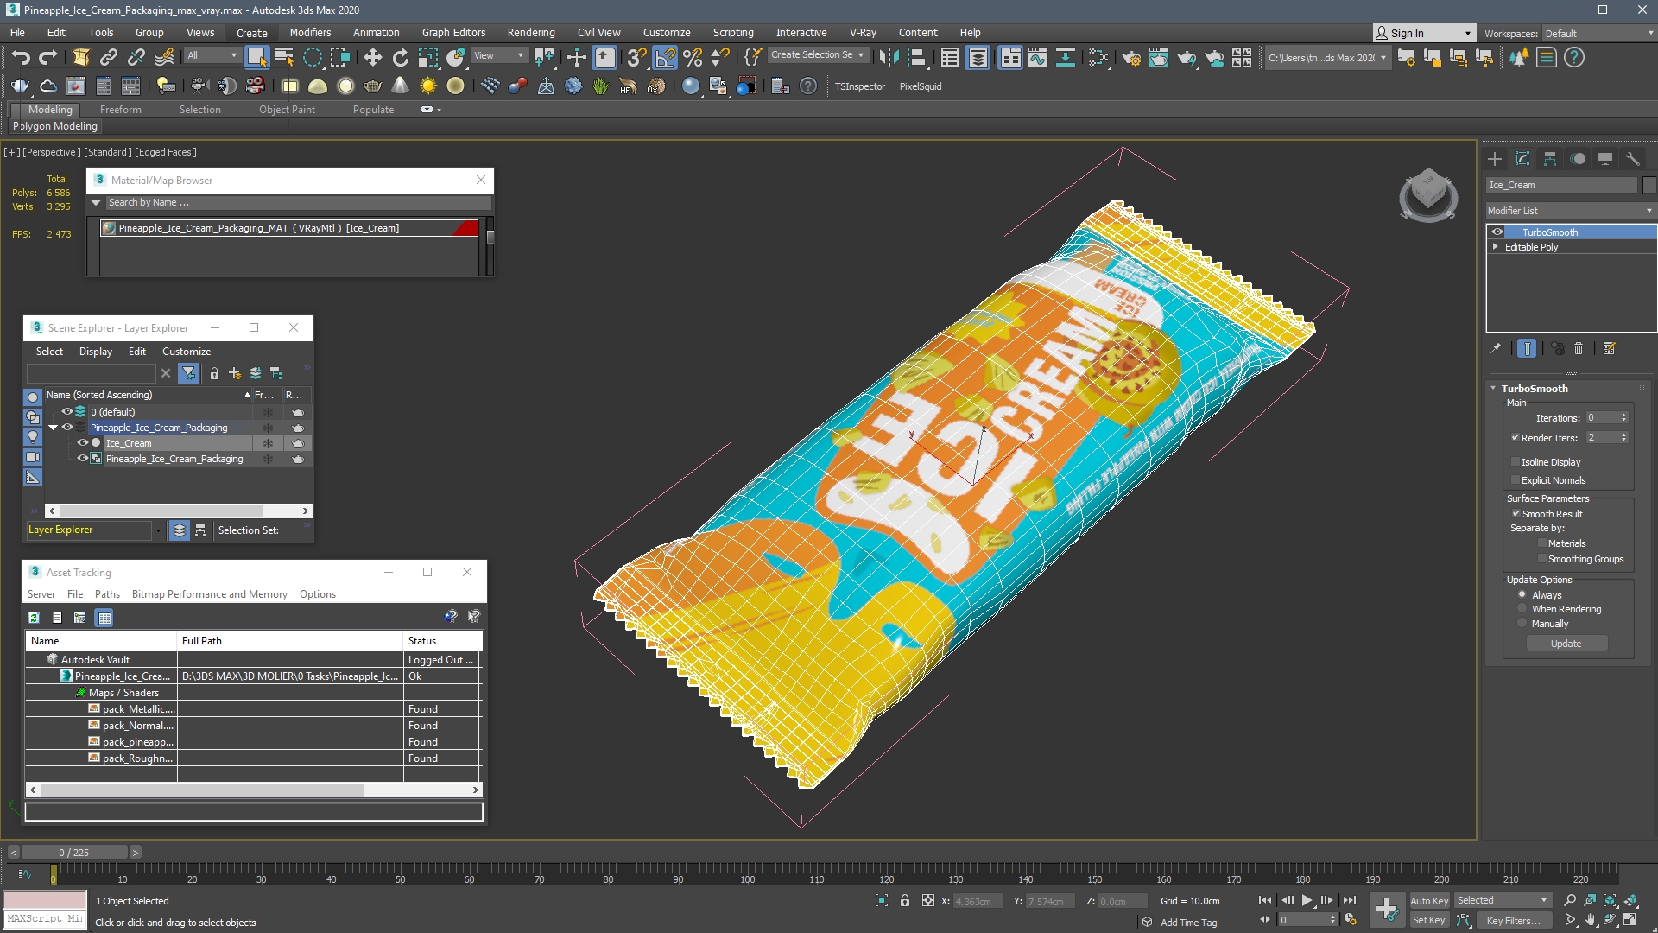
Task: Check Separate by Materials
Action: pos(1542,543)
